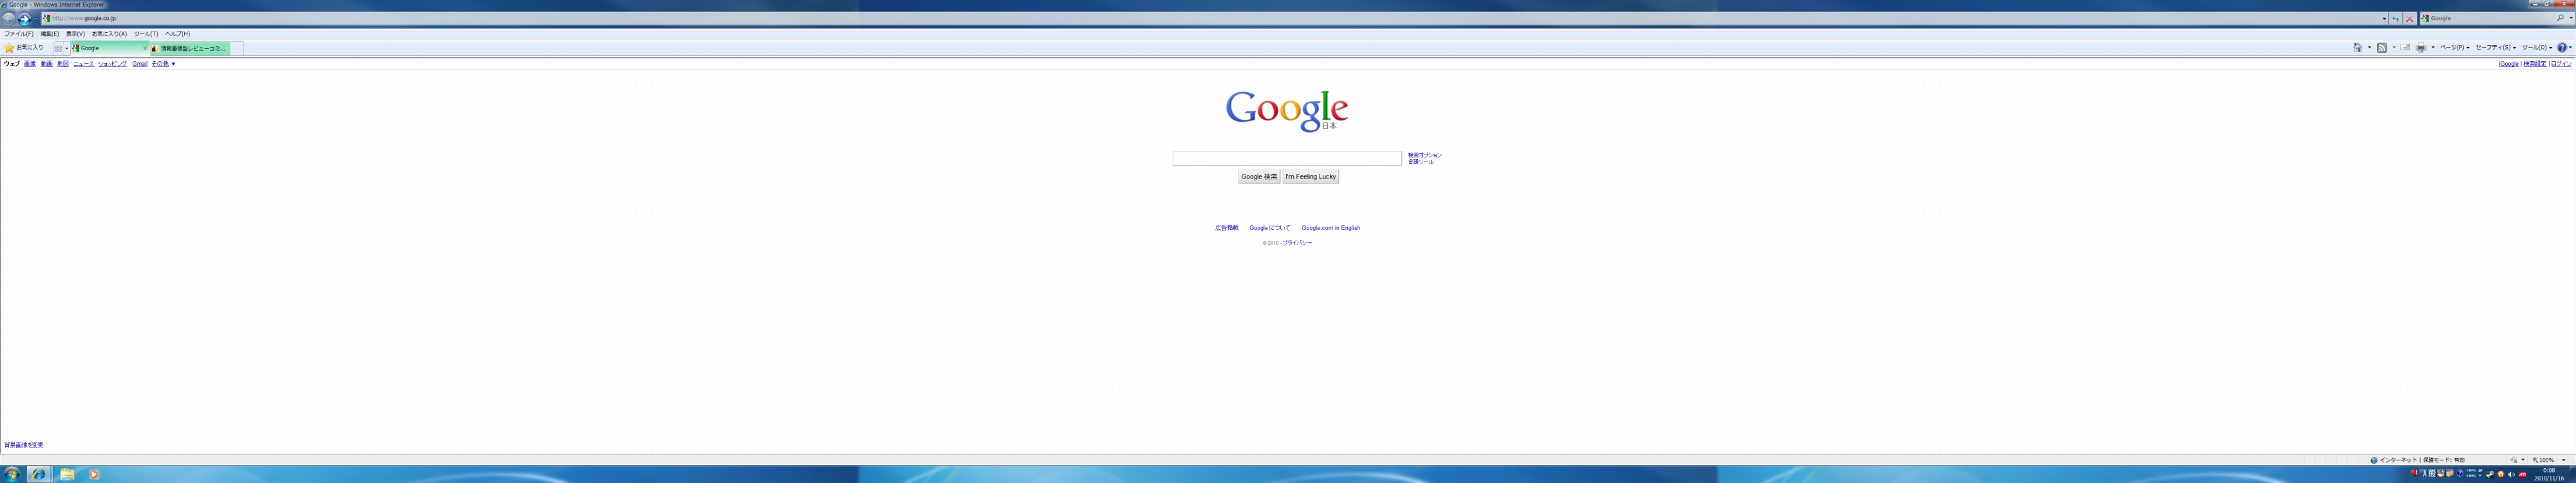Open the recent pages dropdown beside Forward
The image size is (2576, 483).
coord(36,19)
